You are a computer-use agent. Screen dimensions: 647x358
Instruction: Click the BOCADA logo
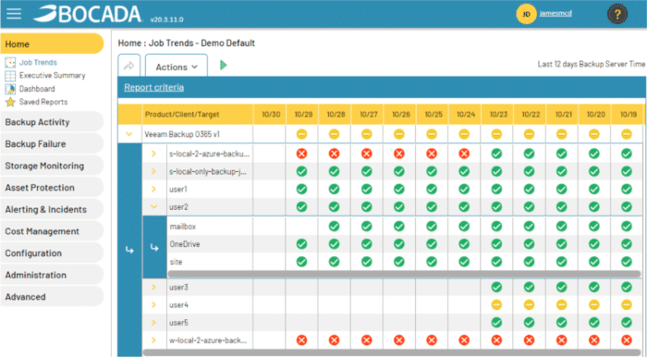pyautogui.click(x=88, y=14)
